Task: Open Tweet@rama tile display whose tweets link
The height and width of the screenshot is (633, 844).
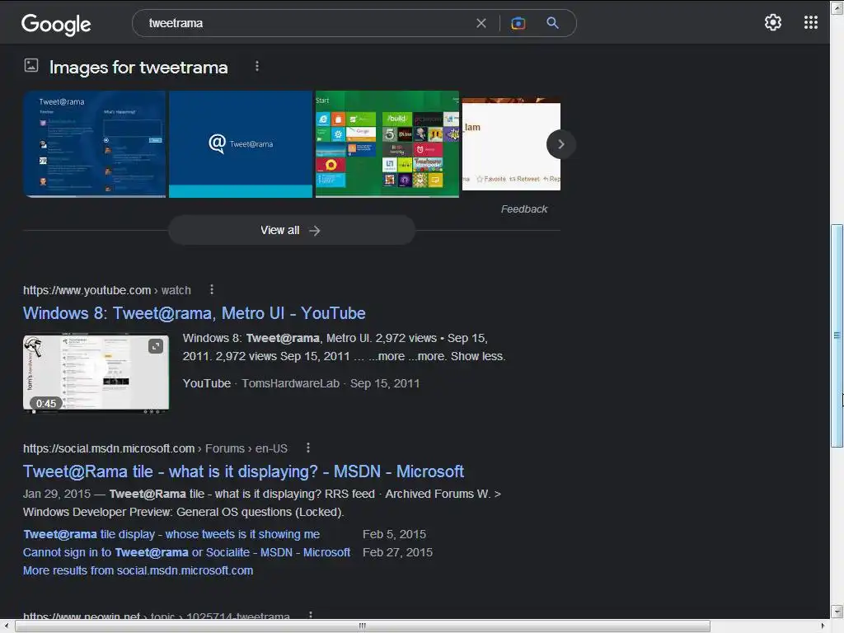Action: (171, 534)
